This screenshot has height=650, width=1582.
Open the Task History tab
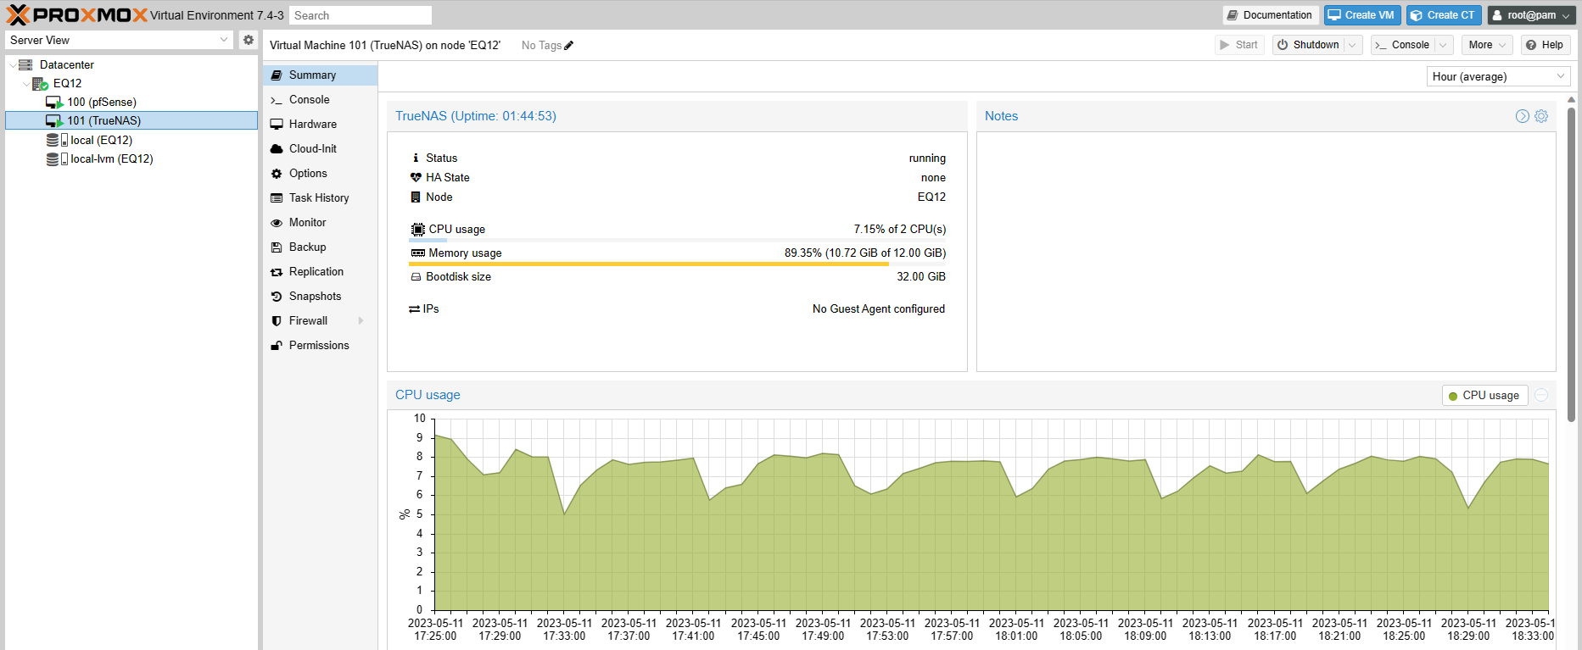click(320, 197)
